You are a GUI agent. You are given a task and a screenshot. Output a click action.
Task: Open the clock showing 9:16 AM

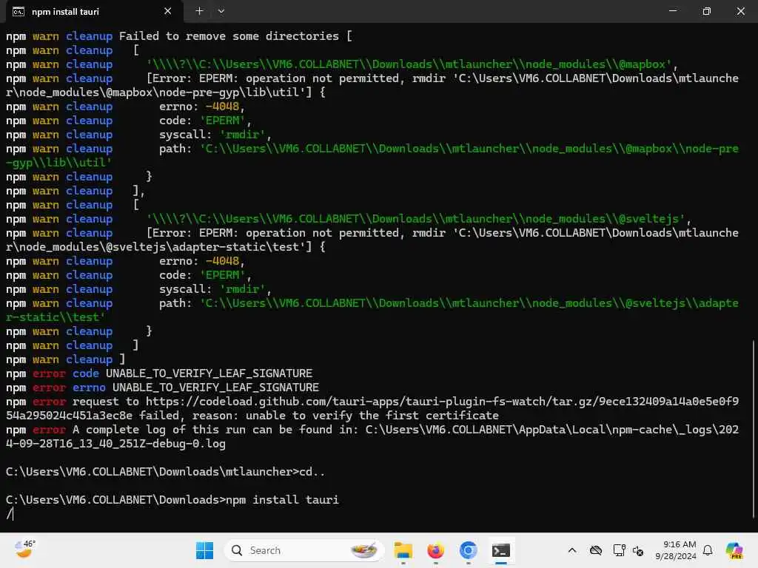tap(675, 550)
